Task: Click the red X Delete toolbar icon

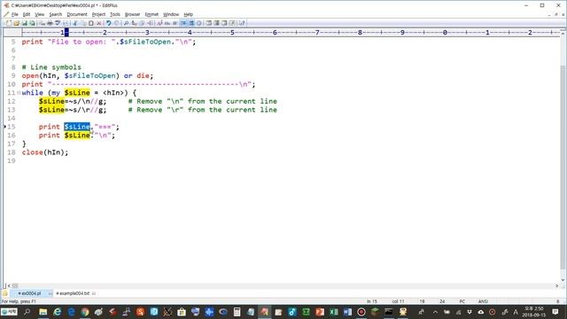Action: (x=99, y=23)
